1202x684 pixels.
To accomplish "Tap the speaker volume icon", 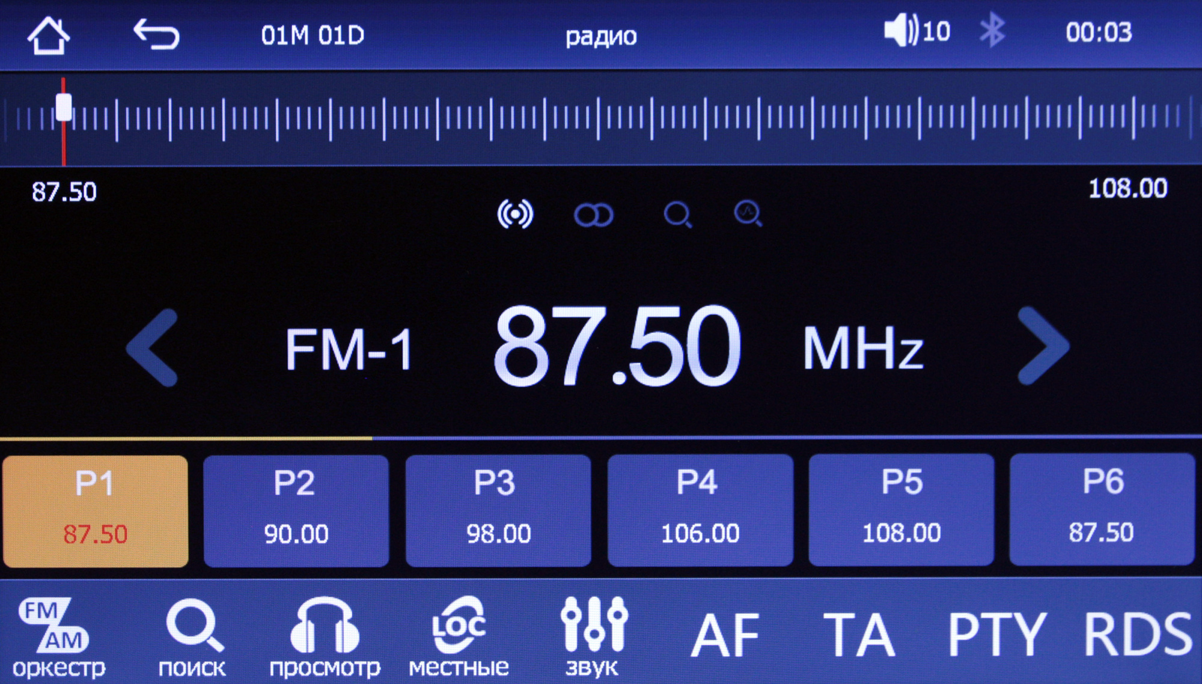I will 901,31.
